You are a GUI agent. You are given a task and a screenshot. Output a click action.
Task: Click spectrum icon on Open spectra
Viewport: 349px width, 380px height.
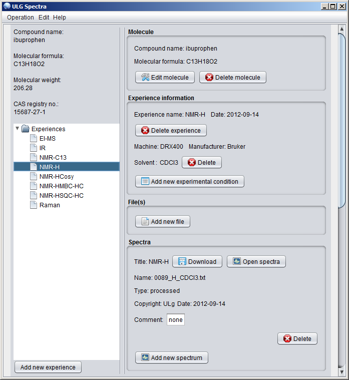pos(237,261)
